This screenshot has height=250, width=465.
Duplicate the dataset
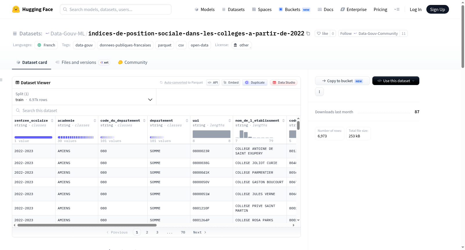point(255,82)
